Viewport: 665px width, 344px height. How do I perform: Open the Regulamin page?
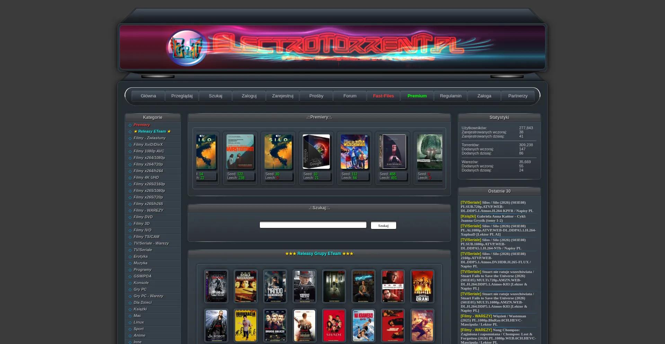click(x=451, y=96)
